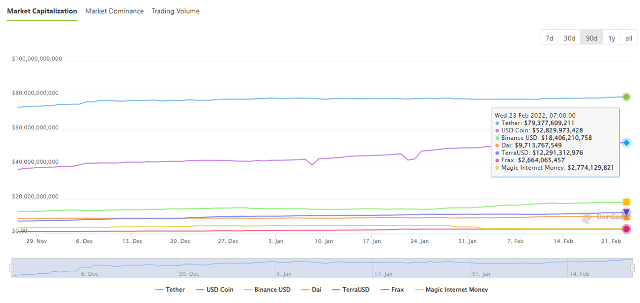
Task: Click the tooltip TerraUSD value $12,291,312,976
Action: click(558, 153)
